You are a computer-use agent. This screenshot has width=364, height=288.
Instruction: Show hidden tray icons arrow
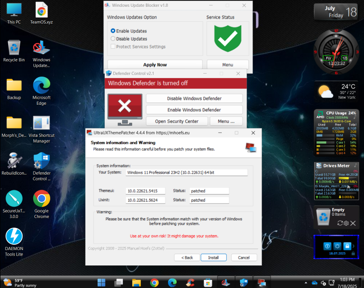[x=306, y=283]
